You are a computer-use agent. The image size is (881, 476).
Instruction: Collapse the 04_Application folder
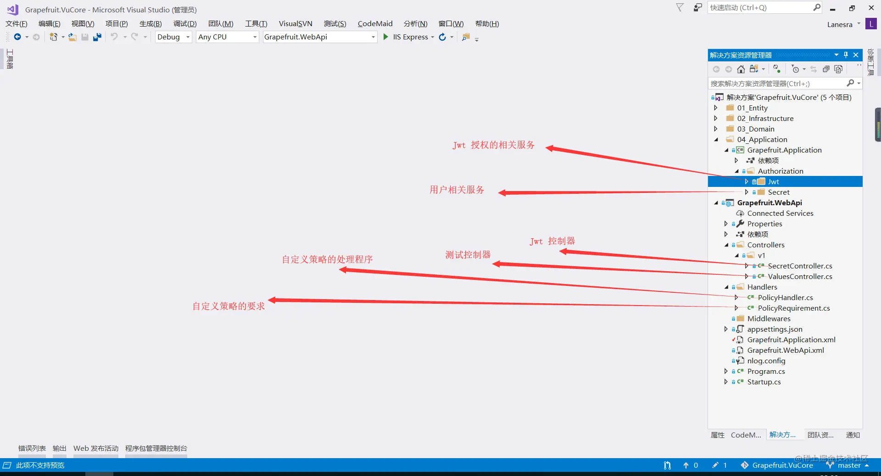[716, 140]
